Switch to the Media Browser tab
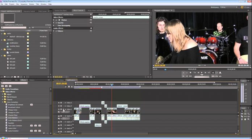 pyautogui.click(x=6, y=80)
